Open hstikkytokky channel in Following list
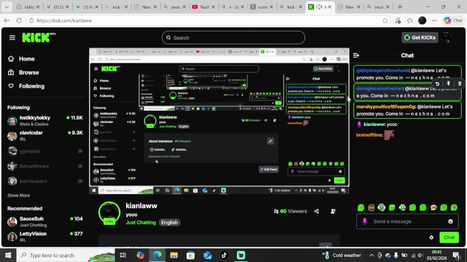467x262 pixels. [45, 120]
